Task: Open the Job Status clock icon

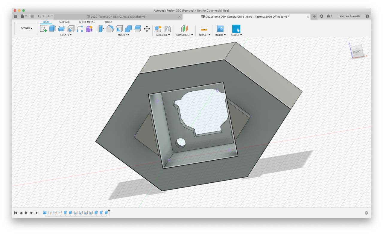Action: [x=329, y=16]
